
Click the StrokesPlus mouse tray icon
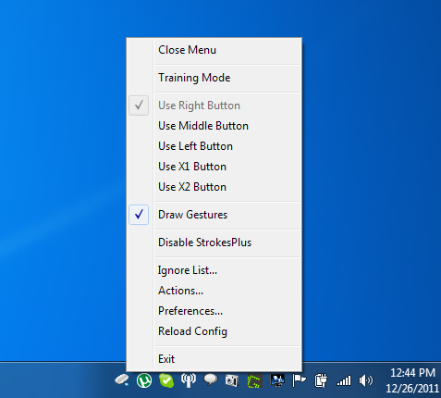coord(122,380)
